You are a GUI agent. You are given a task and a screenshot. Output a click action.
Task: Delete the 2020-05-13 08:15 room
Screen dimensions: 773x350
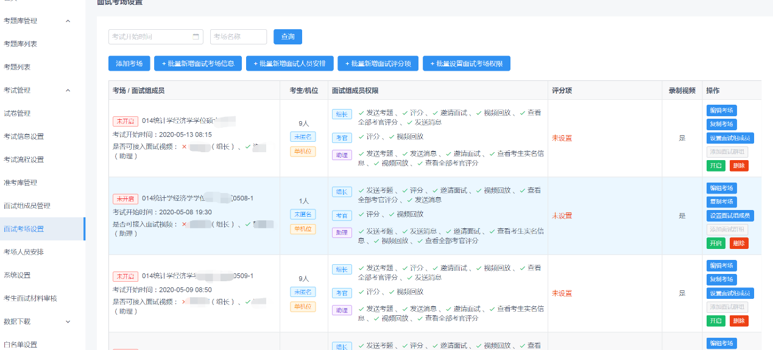[x=739, y=166]
